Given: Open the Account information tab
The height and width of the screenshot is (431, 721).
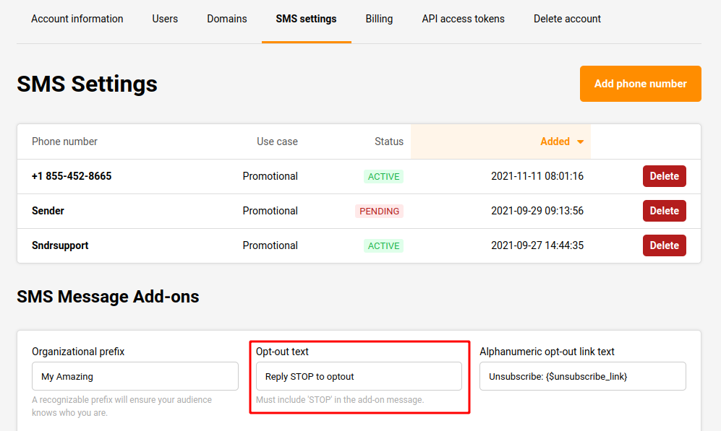Looking at the screenshot, I should pyautogui.click(x=77, y=19).
